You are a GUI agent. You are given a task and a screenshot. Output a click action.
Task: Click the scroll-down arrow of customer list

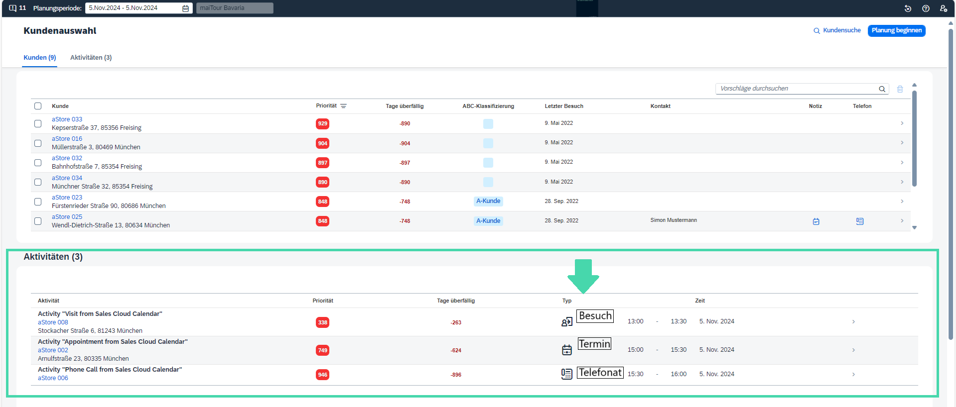pyautogui.click(x=914, y=228)
